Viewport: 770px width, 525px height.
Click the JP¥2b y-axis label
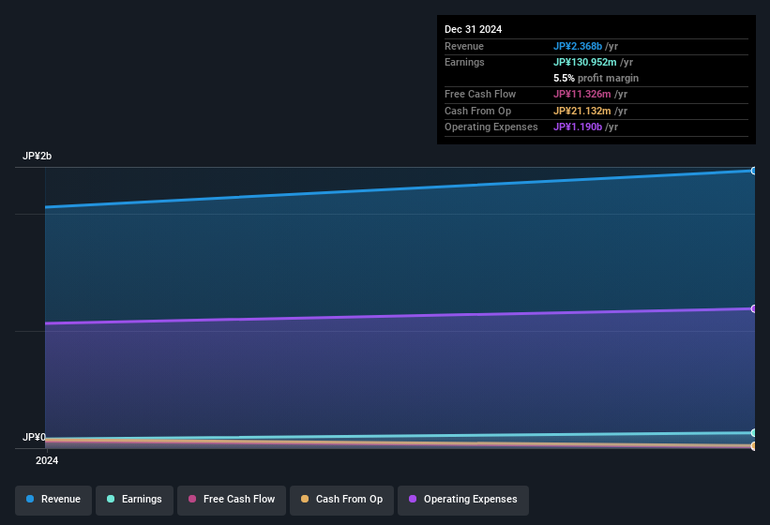(37, 156)
